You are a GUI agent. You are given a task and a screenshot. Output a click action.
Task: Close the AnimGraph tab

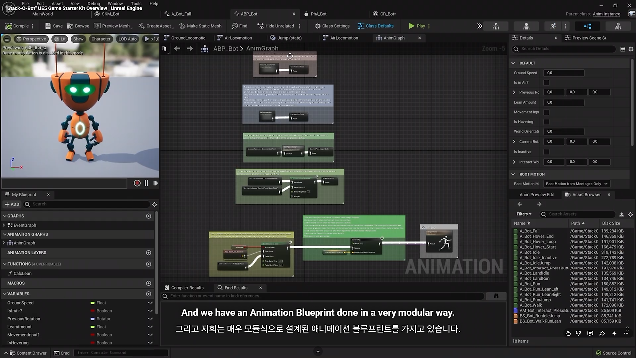[419, 38]
